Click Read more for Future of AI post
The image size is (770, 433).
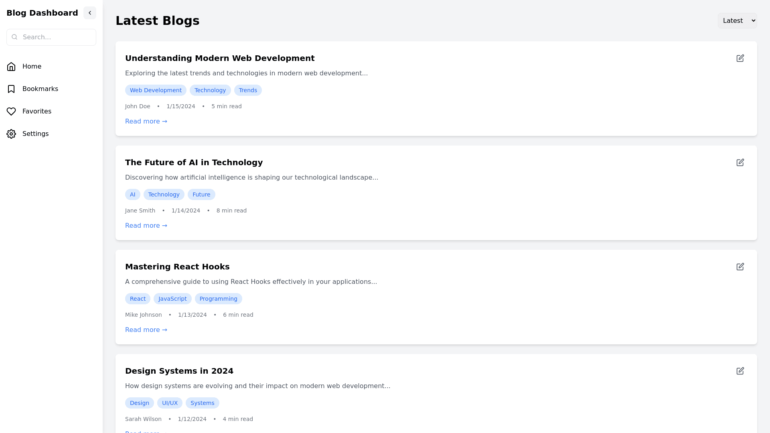(146, 226)
